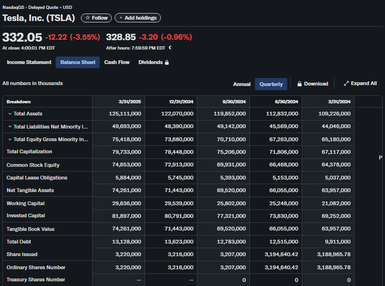Download the balance sheet data
This screenshot has width=385, height=286.
click(312, 84)
